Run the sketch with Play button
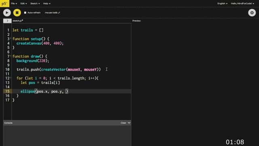The image size is (259, 146). click(x=7, y=13)
